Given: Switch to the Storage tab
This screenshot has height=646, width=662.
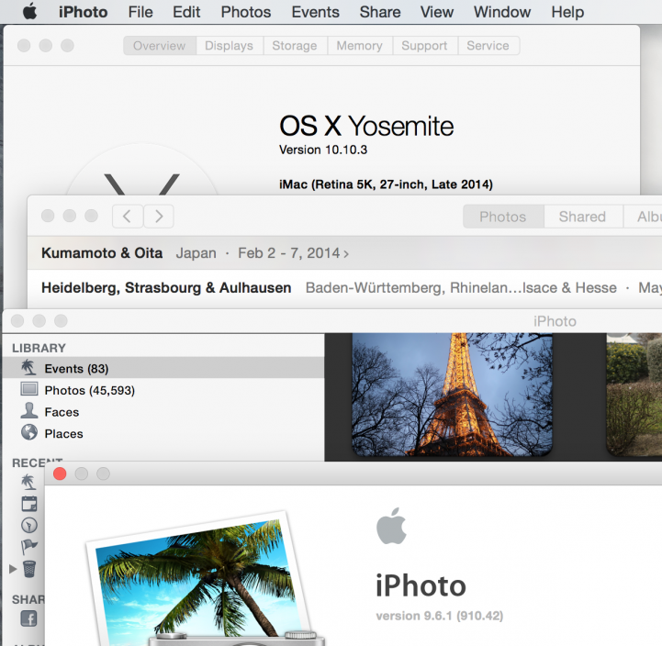Looking at the screenshot, I should (295, 46).
